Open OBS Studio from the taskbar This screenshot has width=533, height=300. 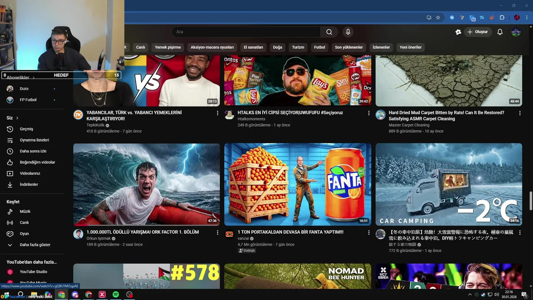(130, 295)
